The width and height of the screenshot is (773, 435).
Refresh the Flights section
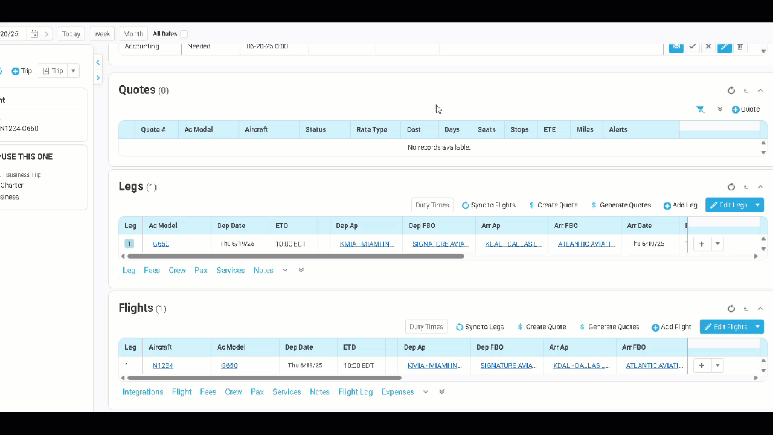(x=731, y=309)
